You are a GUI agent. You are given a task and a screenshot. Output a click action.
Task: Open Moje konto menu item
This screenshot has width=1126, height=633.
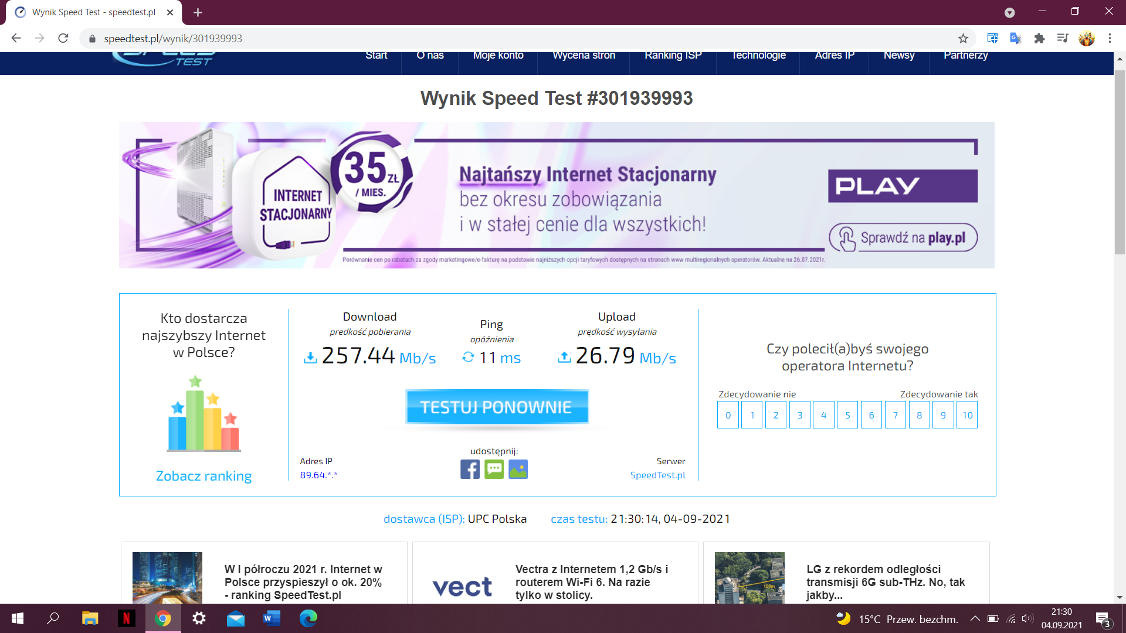[x=498, y=56]
